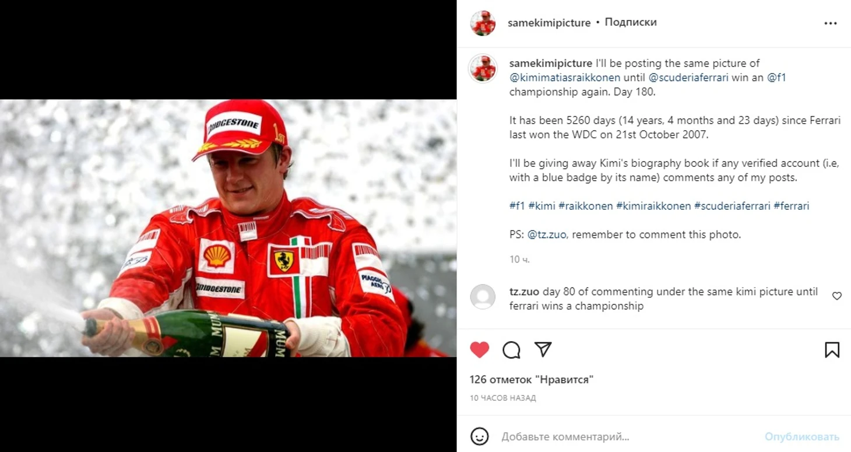Unlike the post with the red heart icon
This screenshot has width=851, height=452.
pos(479,349)
